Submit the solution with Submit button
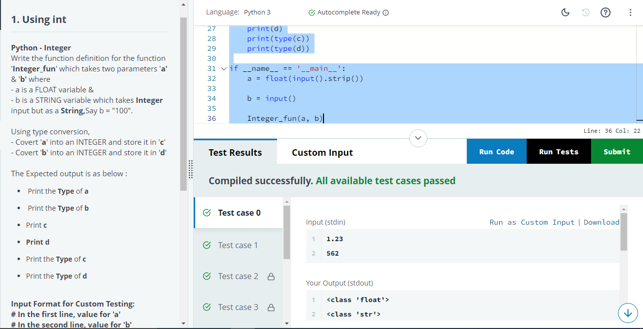Image resolution: width=643 pixels, height=329 pixels. (x=617, y=152)
